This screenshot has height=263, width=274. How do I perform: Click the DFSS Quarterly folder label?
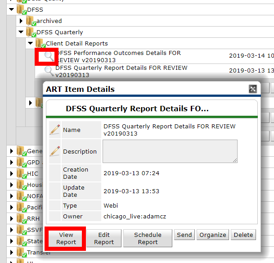[59, 32]
